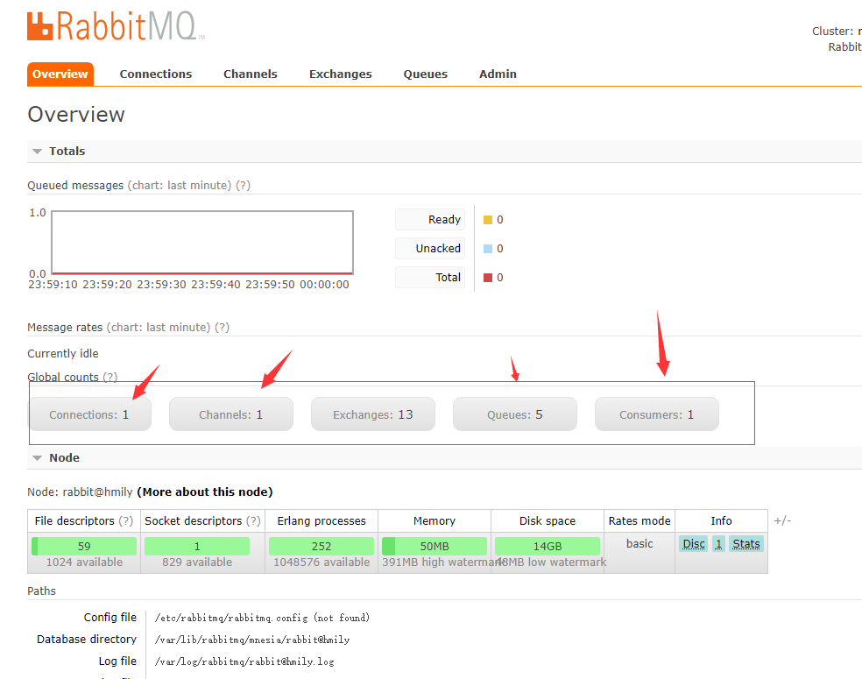Viewport: 862px width, 679px height.
Task: Click the Totals section heading
Action: coord(67,152)
